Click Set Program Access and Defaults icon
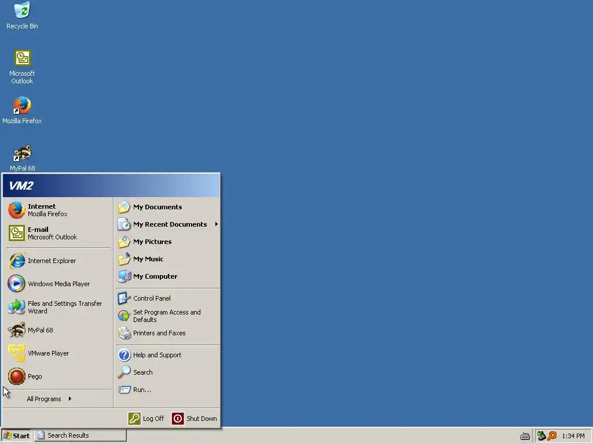The width and height of the screenshot is (593, 444). click(x=124, y=316)
